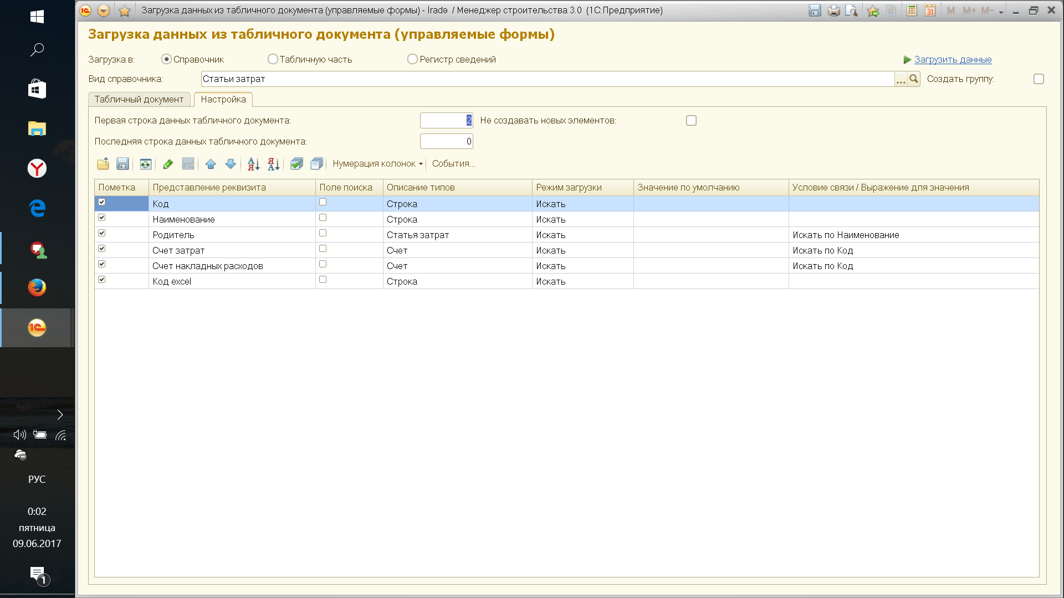This screenshot has height=598, width=1064.
Task: Select the Счет накладных расходов cell
Action: (x=232, y=266)
